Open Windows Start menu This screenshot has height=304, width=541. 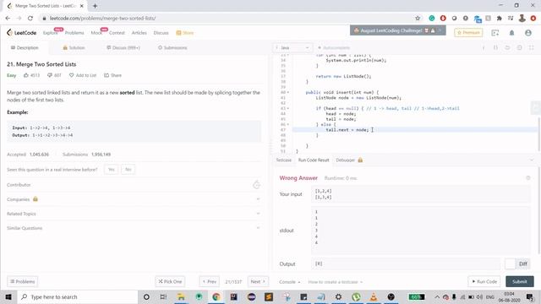(x=8, y=296)
